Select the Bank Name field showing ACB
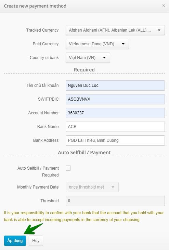Screen dimensions: 169x250 (x=115, y=127)
